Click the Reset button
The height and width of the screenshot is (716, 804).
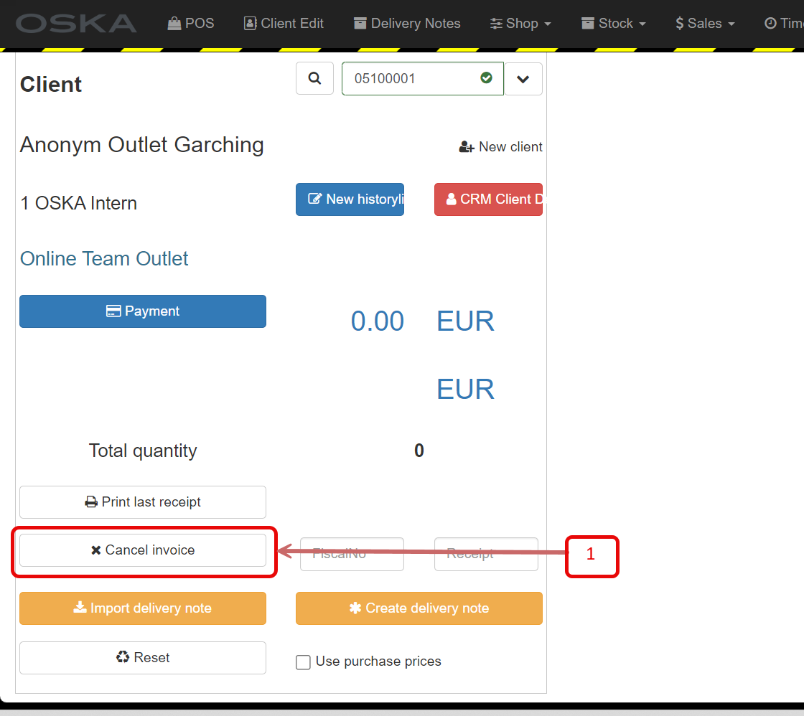tap(143, 658)
